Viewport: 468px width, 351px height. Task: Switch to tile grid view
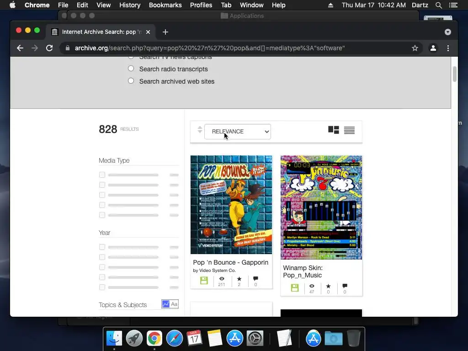click(333, 130)
